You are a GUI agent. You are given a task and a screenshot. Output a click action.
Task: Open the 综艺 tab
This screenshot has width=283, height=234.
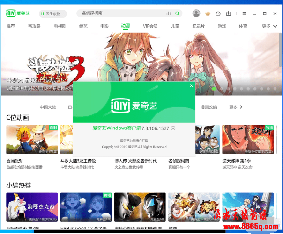point(83,26)
